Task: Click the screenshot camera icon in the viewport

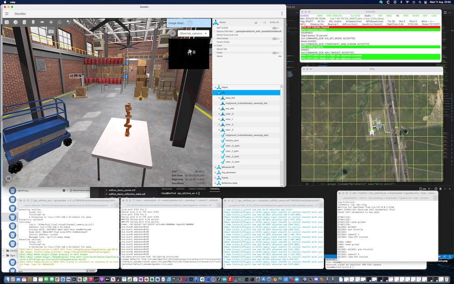Action: [51, 31]
